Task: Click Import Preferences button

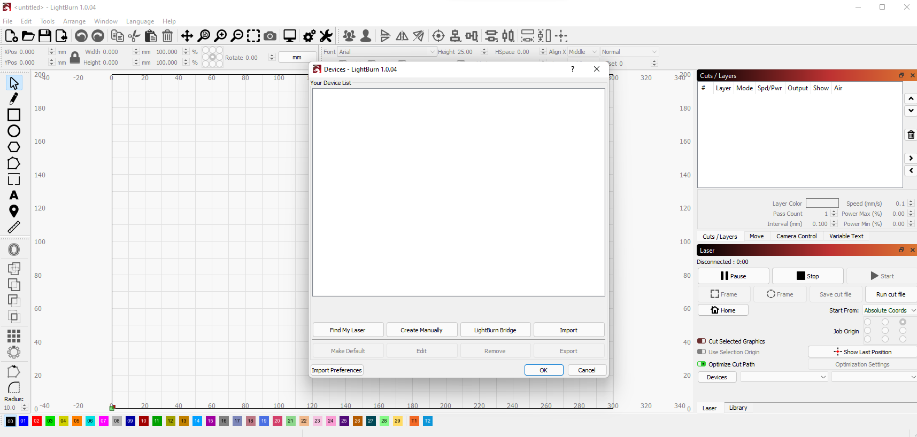Action: 337,370
